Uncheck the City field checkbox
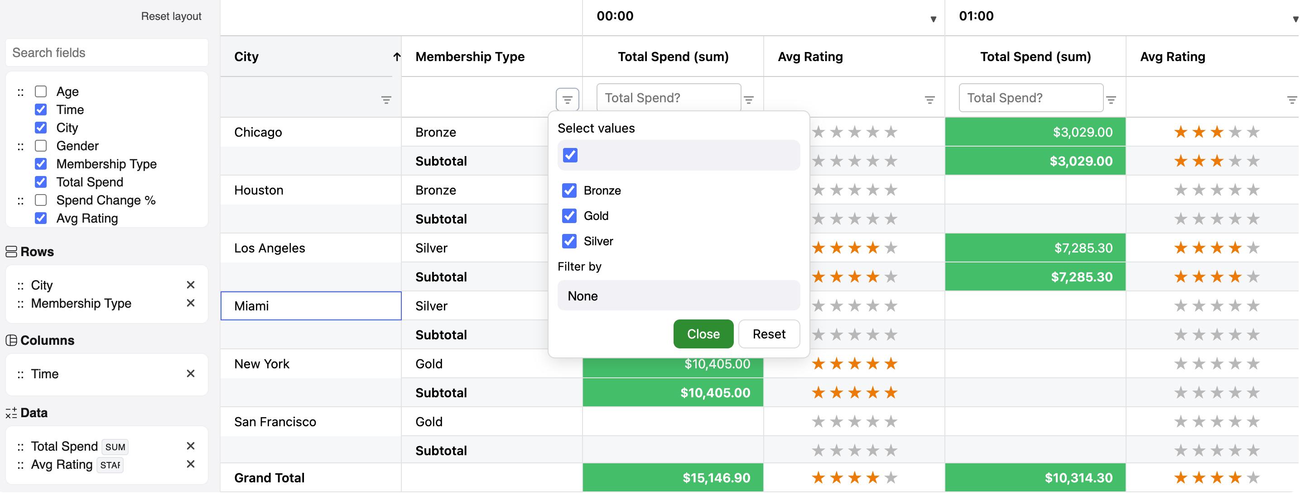The width and height of the screenshot is (1300, 495). click(41, 128)
